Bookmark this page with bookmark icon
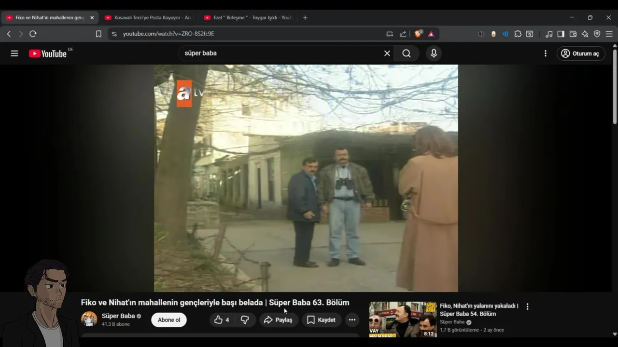 [98, 34]
